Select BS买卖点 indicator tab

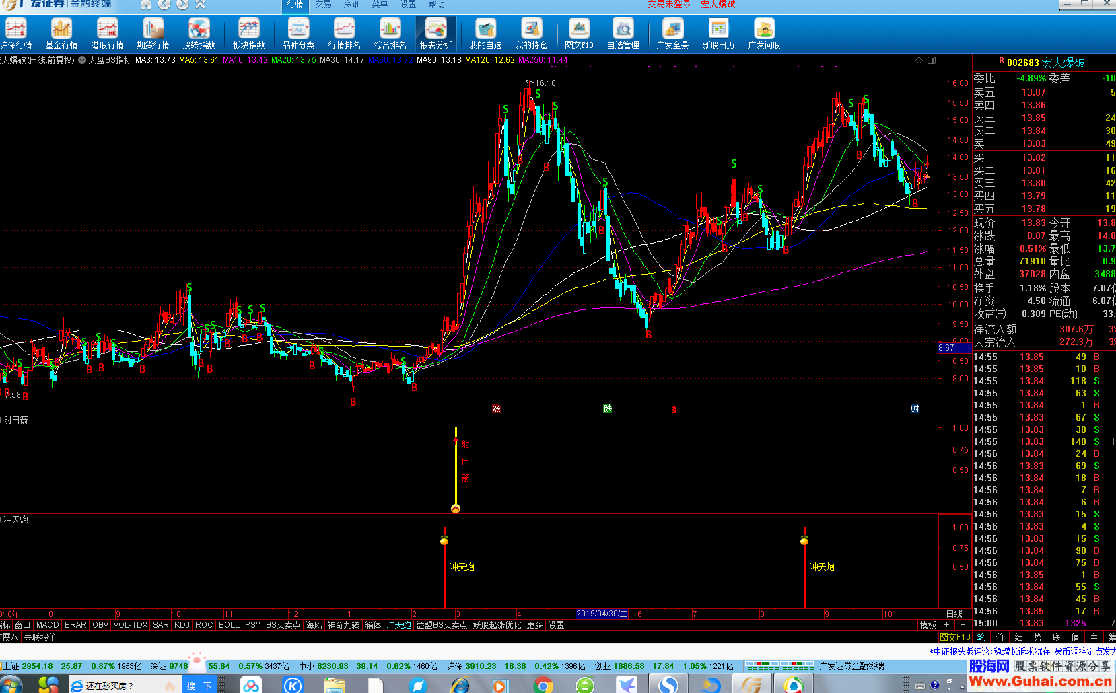pyautogui.click(x=283, y=625)
